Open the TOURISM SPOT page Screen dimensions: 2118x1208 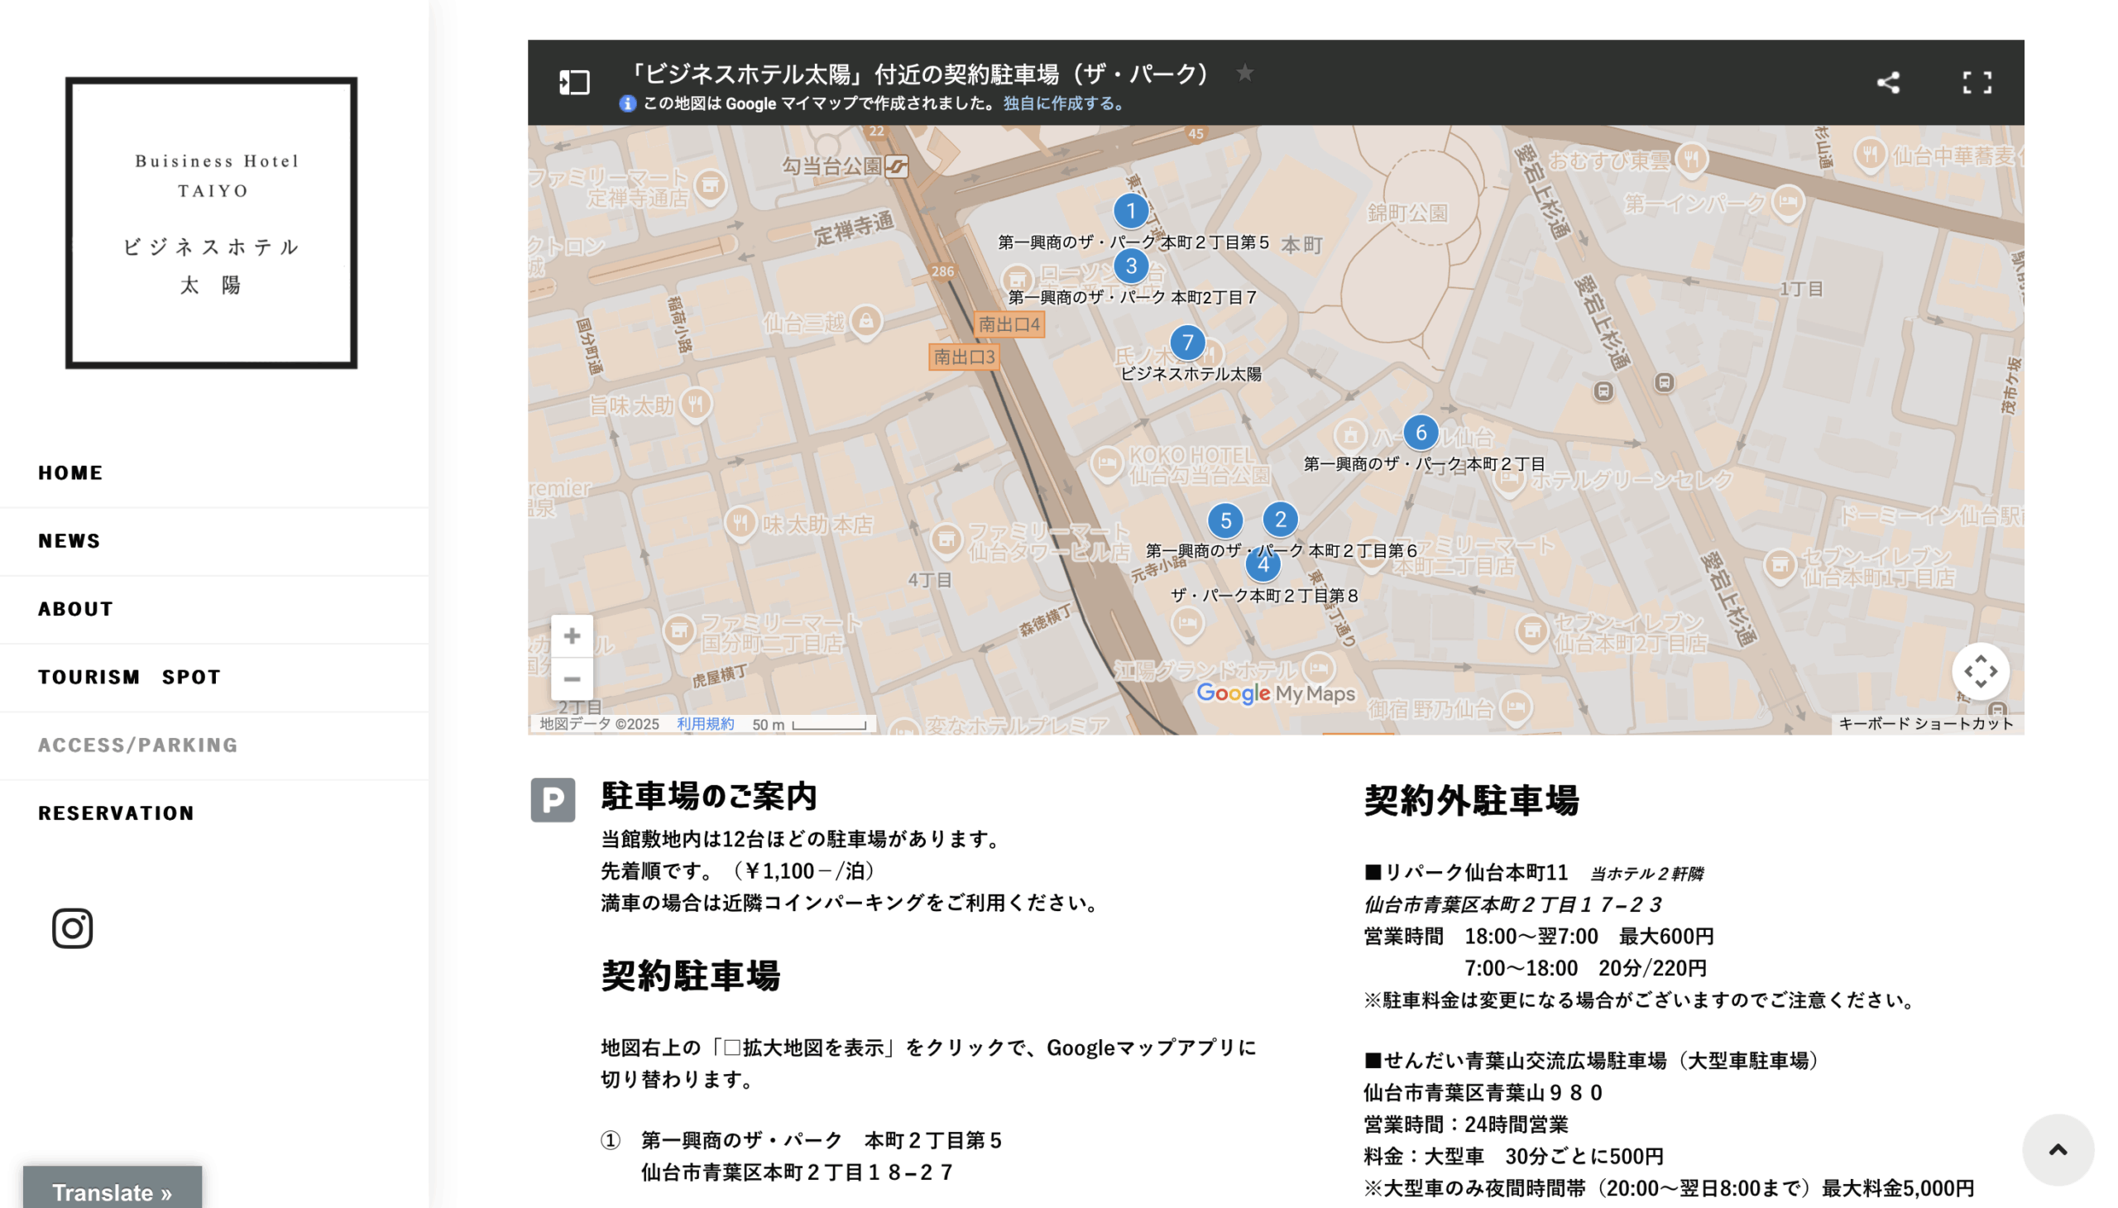129,677
